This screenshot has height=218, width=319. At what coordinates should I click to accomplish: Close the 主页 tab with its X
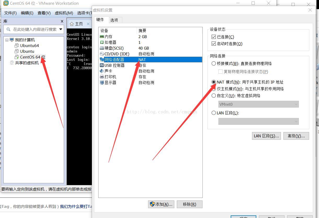tap(88, 24)
